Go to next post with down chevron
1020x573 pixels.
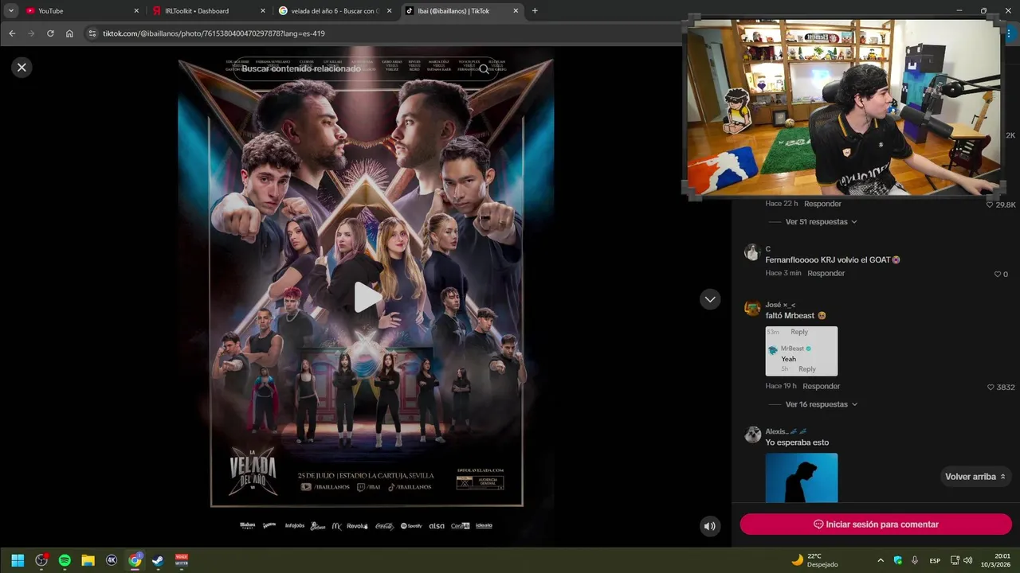[x=710, y=299]
